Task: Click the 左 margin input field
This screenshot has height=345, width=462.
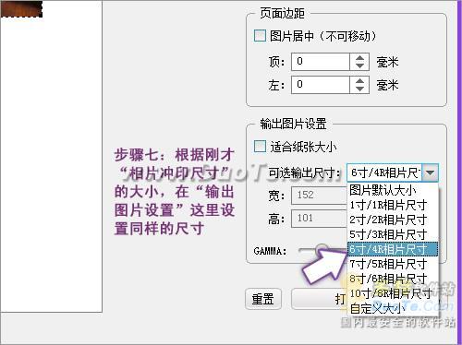Action: (321, 85)
